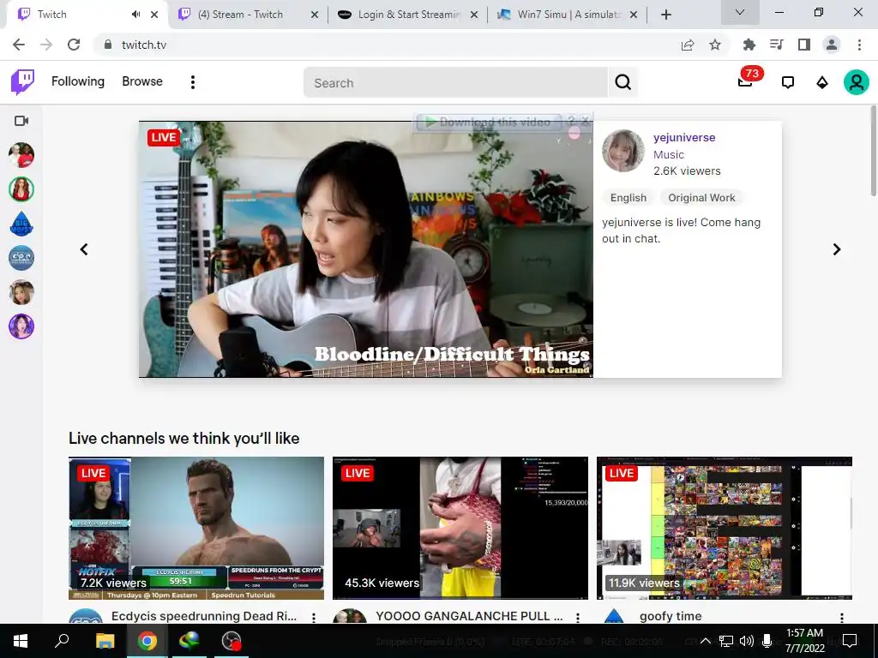Open the Chrome three-dot menu
The width and height of the screenshot is (878, 658).
point(859,45)
